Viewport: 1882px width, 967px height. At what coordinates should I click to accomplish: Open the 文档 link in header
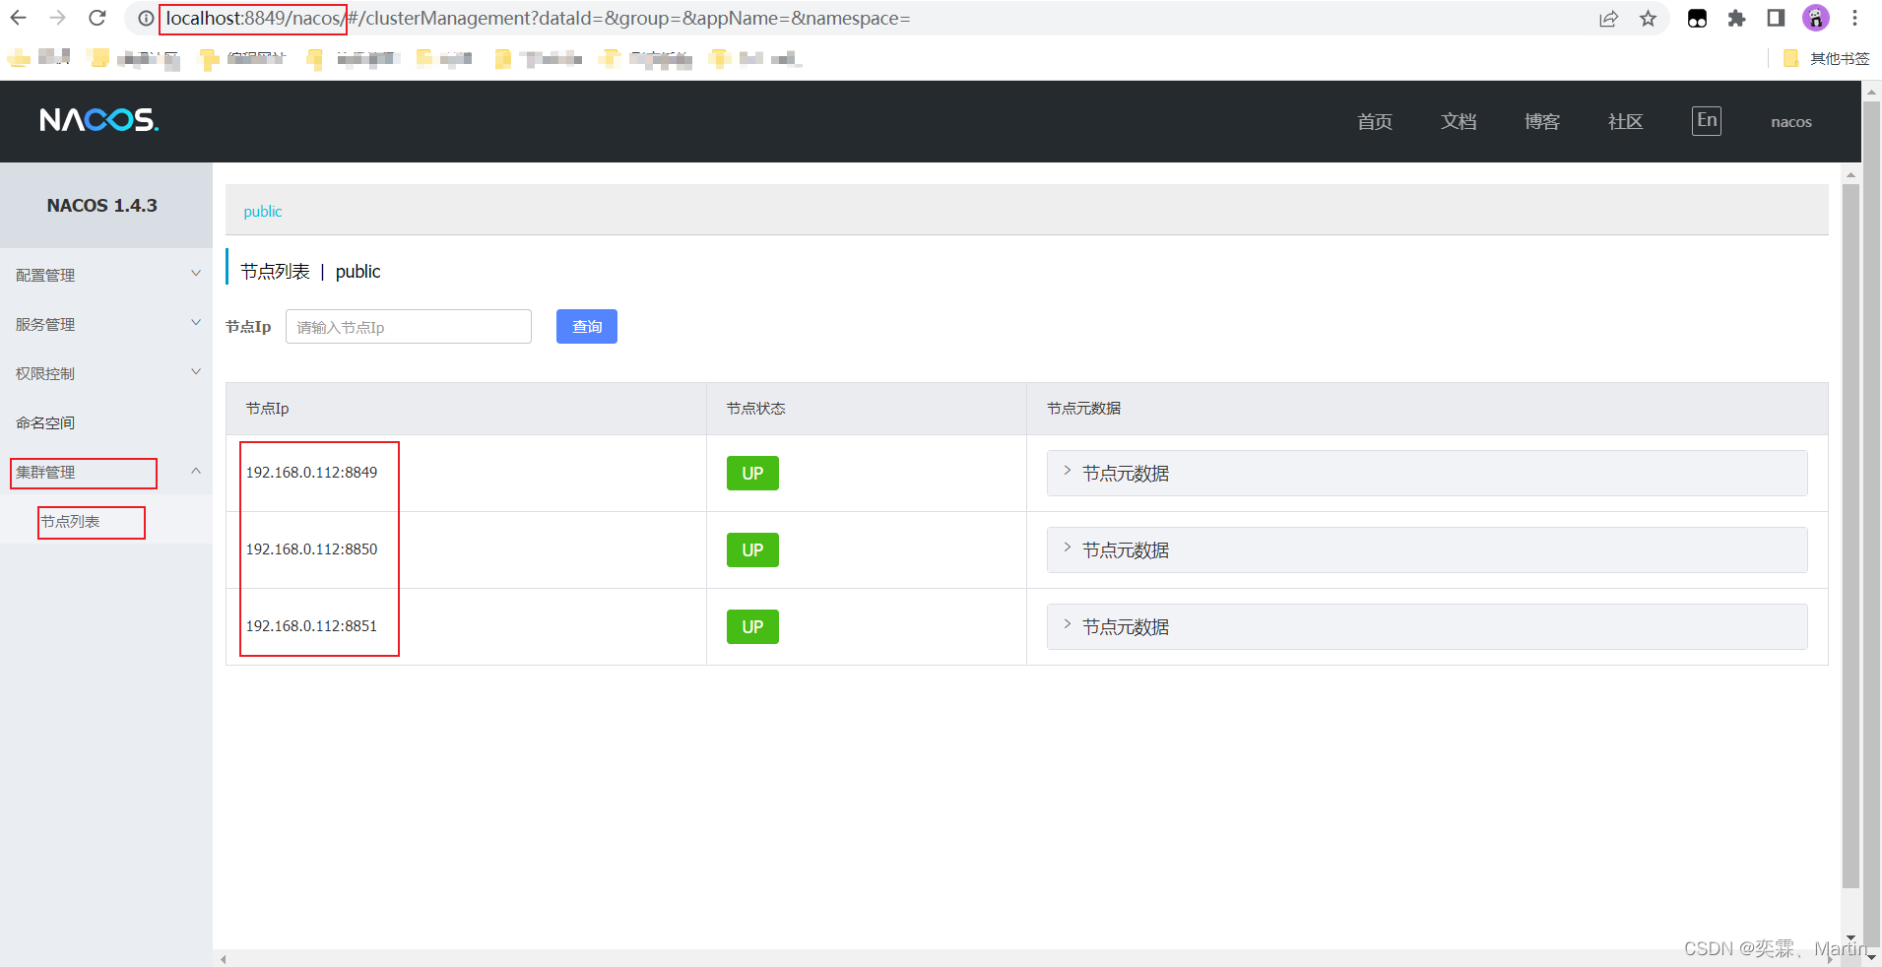pos(1458,121)
